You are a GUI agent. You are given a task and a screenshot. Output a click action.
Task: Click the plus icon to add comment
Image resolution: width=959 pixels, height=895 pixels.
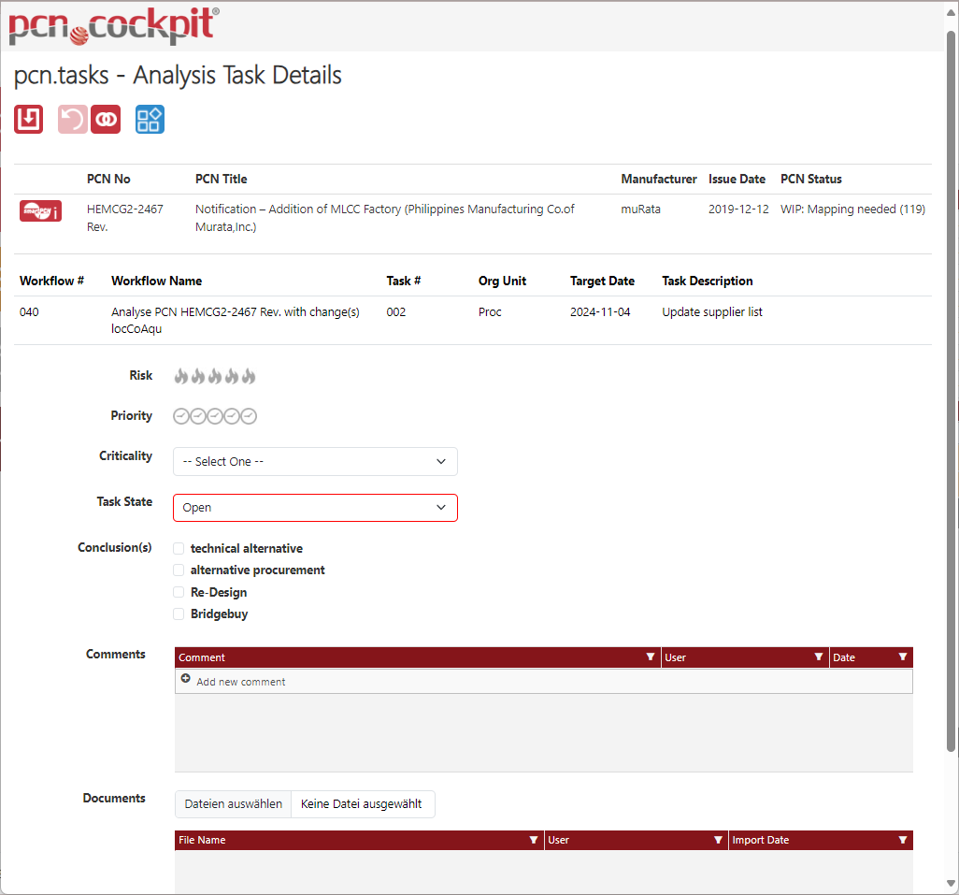click(185, 680)
